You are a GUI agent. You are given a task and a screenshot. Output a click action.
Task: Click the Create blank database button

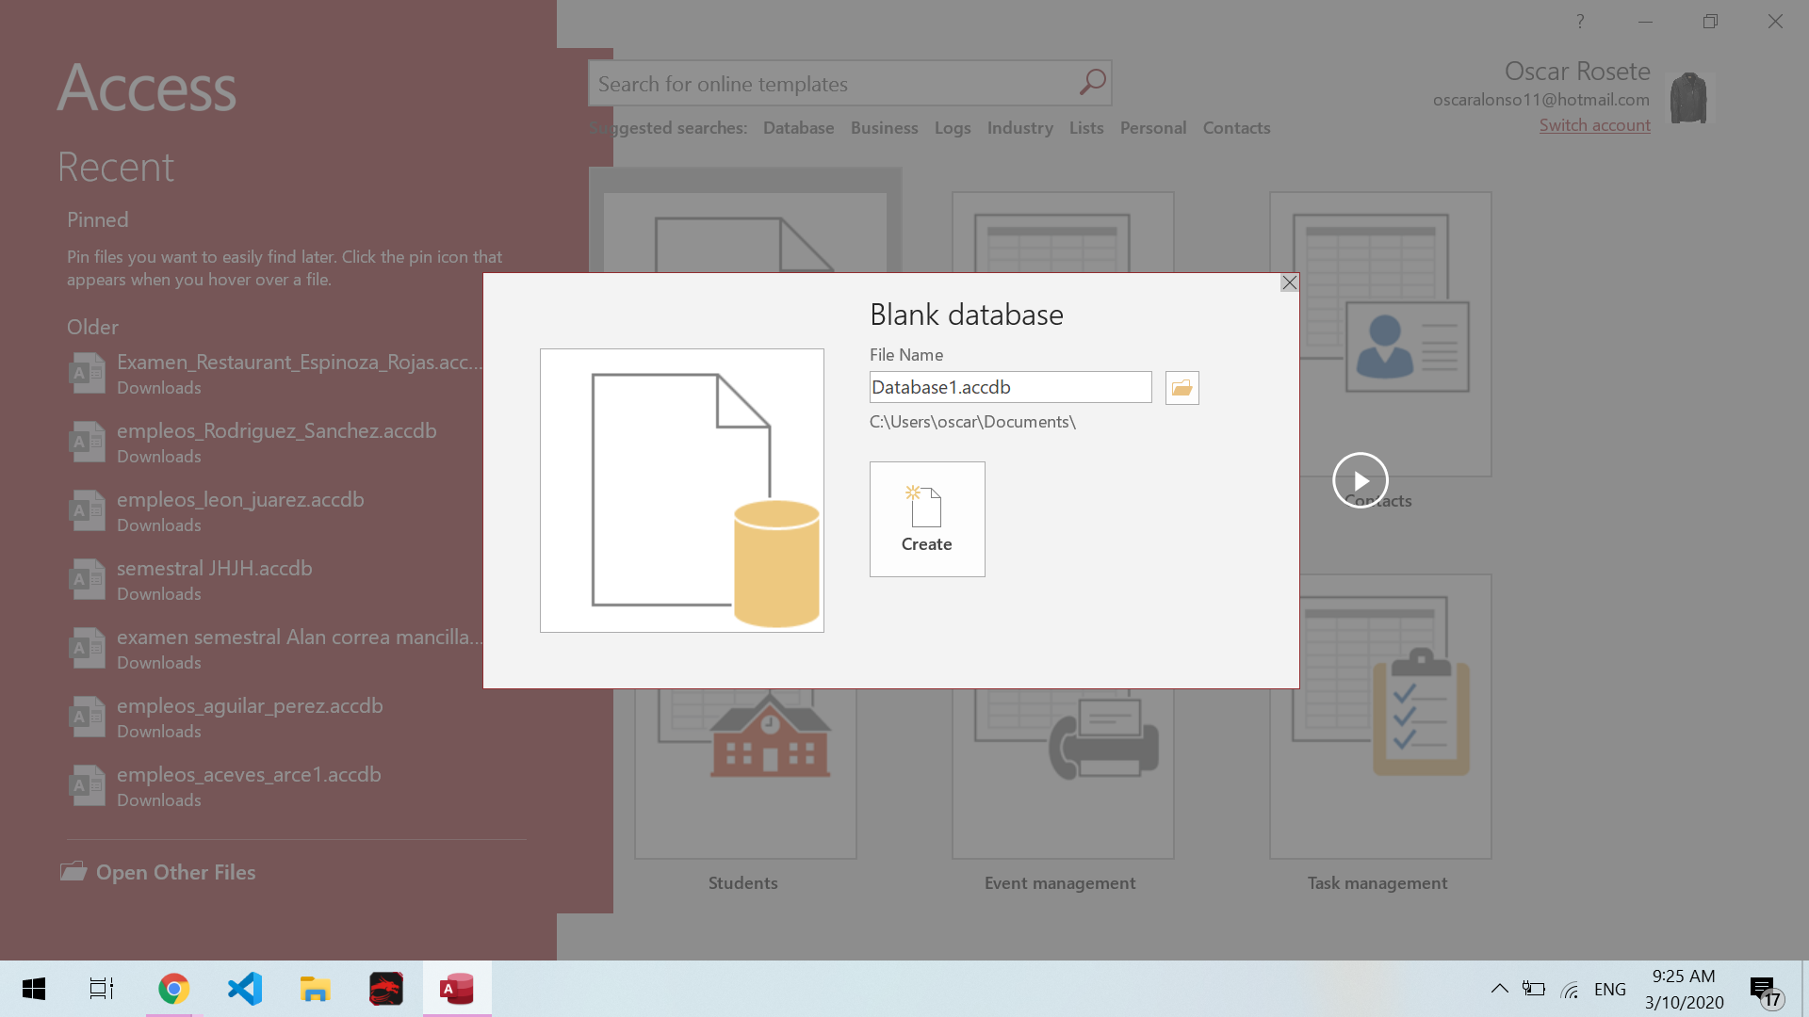pos(927,519)
